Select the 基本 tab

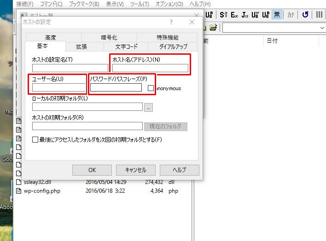click(42, 46)
